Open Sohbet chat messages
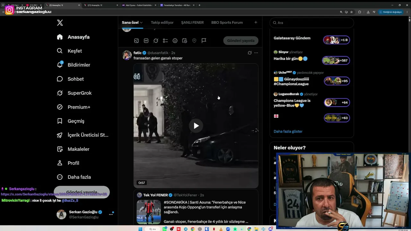This screenshot has width=411, height=231. tap(70, 79)
